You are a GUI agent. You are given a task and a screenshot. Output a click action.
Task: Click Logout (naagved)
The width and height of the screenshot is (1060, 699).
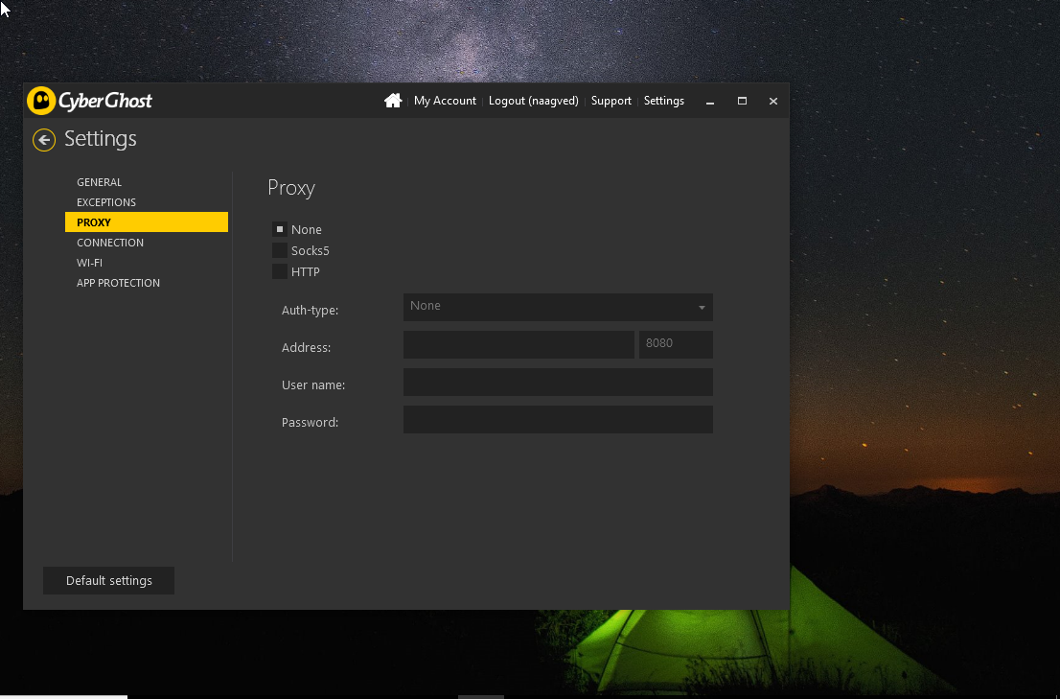click(534, 101)
